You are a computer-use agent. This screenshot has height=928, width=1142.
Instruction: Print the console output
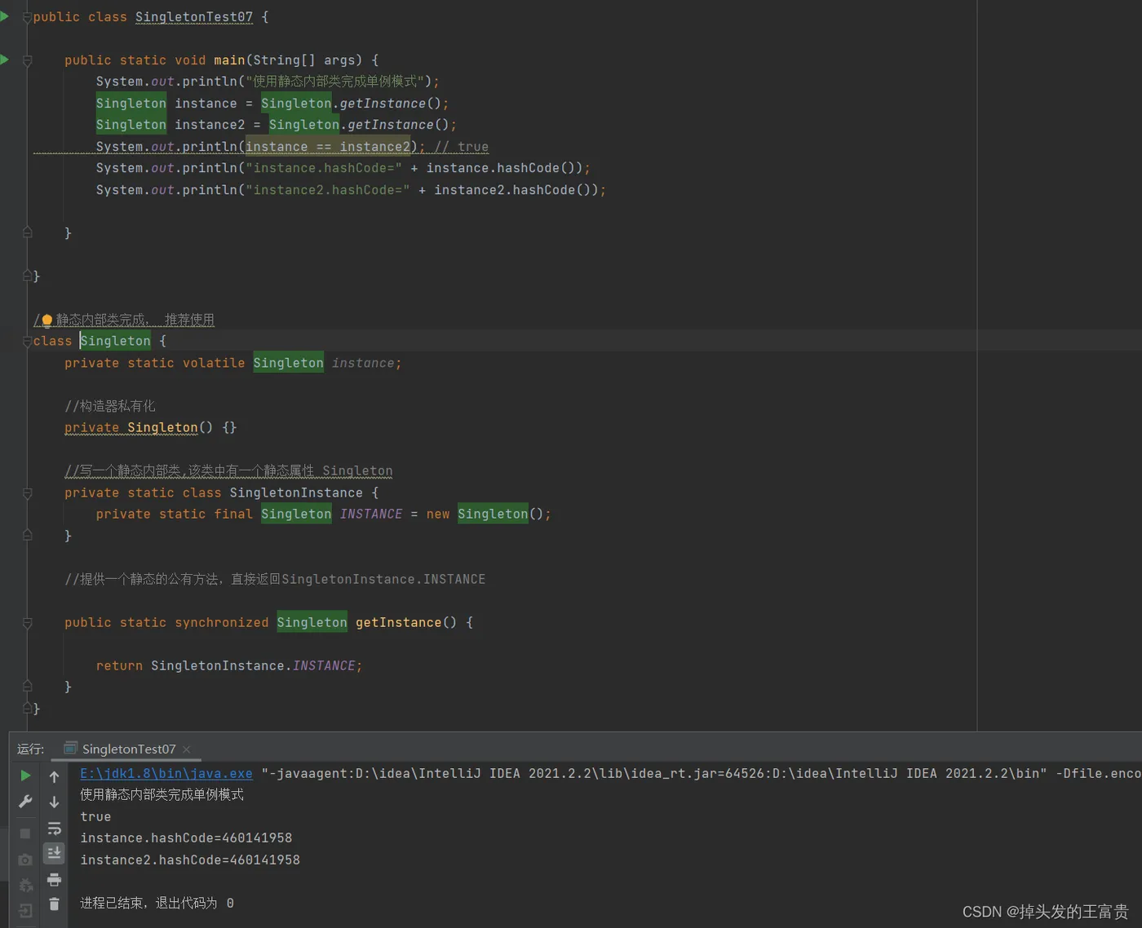pos(54,879)
